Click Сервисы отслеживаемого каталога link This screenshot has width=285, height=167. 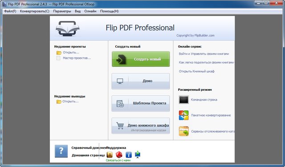(x=213, y=131)
